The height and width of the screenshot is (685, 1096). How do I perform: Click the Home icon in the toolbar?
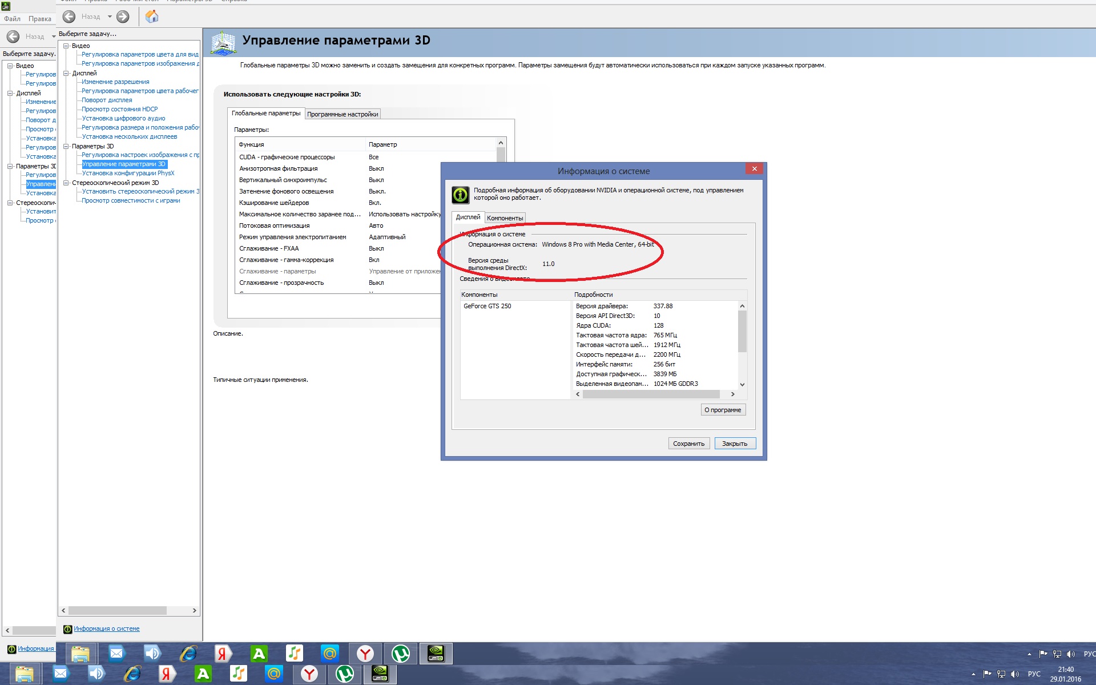pos(152,17)
